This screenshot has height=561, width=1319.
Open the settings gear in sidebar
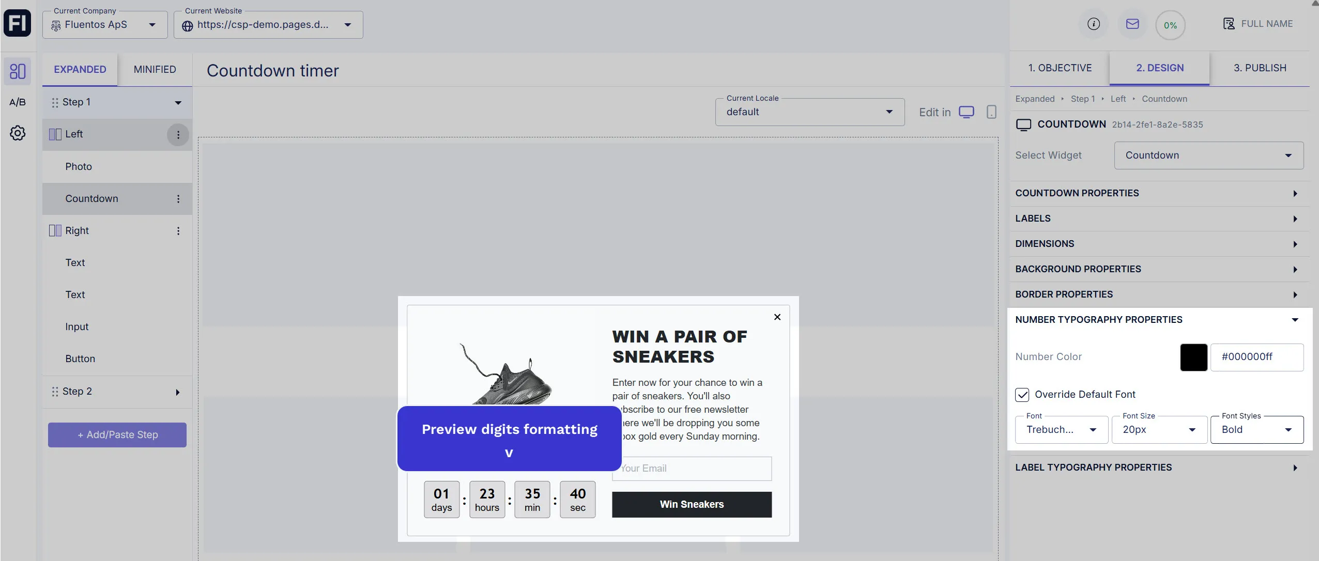click(18, 133)
